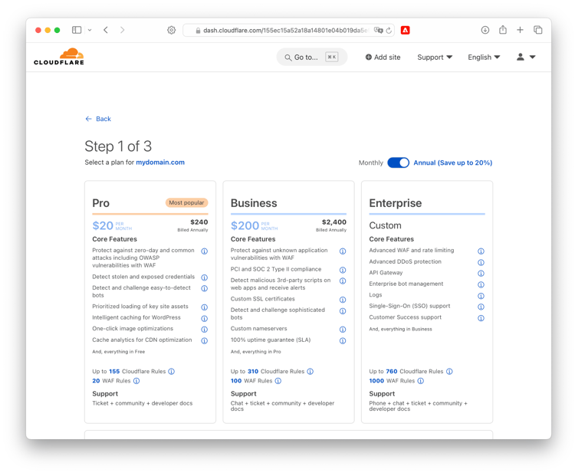575x476 pixels.
Task: Click the Safari share icon
Action: (x=503, y=30)
